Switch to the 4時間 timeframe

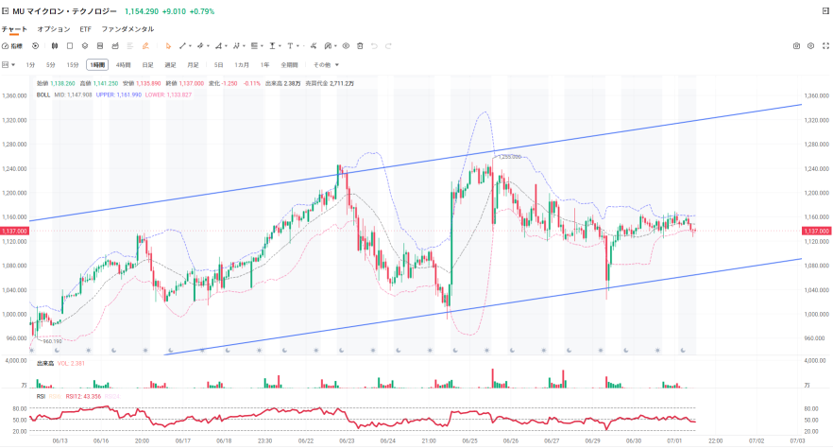tap(123, 65)
